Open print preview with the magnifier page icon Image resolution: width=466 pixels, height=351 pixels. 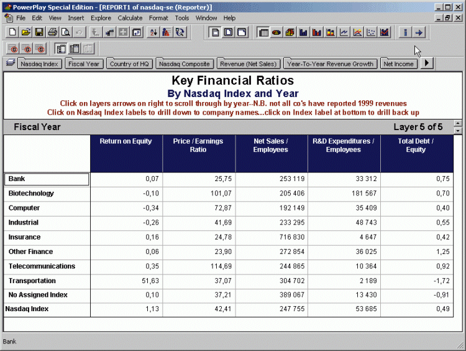coord(66,32)
